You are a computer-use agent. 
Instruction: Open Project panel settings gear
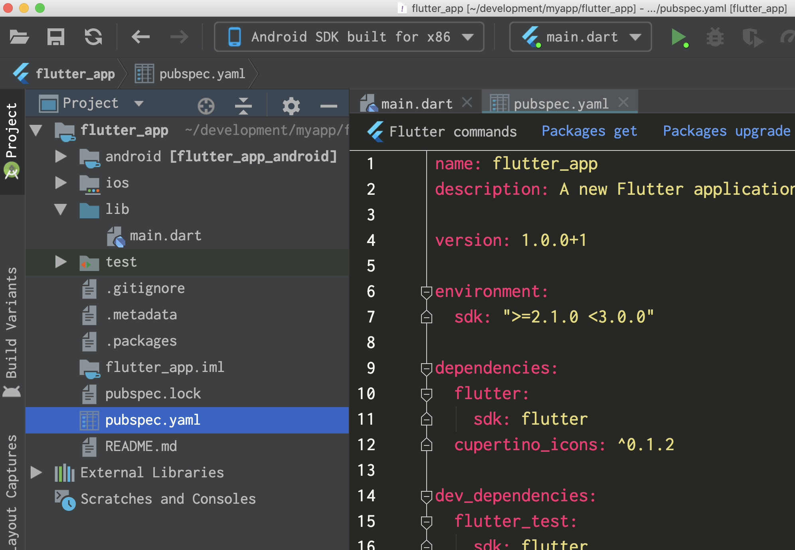click(291, 106)
